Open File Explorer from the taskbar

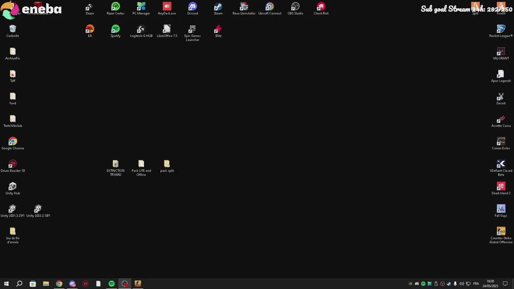pos(46,284)
